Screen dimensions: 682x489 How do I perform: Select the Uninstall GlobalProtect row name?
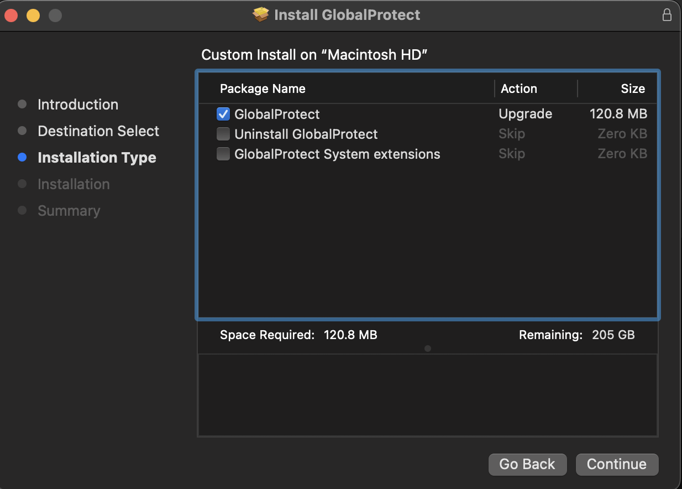[x=306, y=134]
